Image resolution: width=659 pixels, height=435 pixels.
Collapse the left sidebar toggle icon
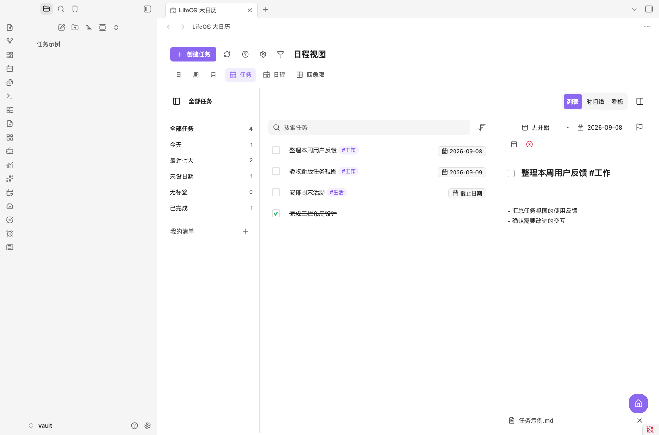(147, 9)
